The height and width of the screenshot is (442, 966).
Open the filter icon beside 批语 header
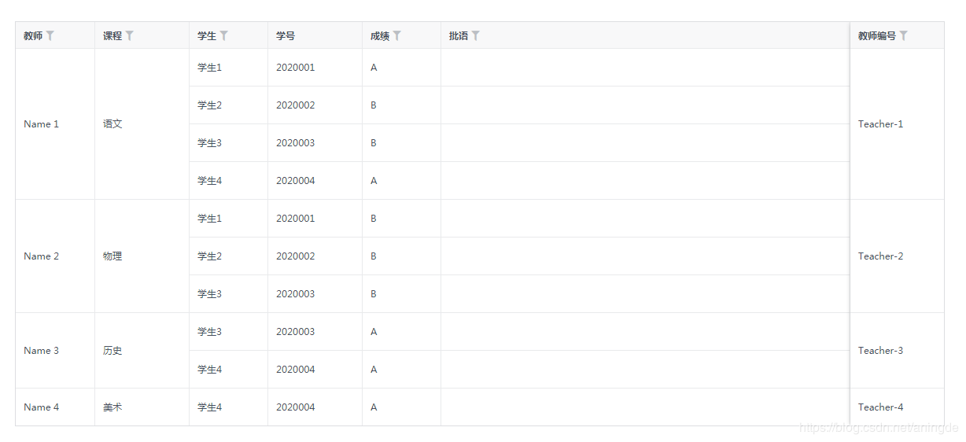tap(476, 35)
